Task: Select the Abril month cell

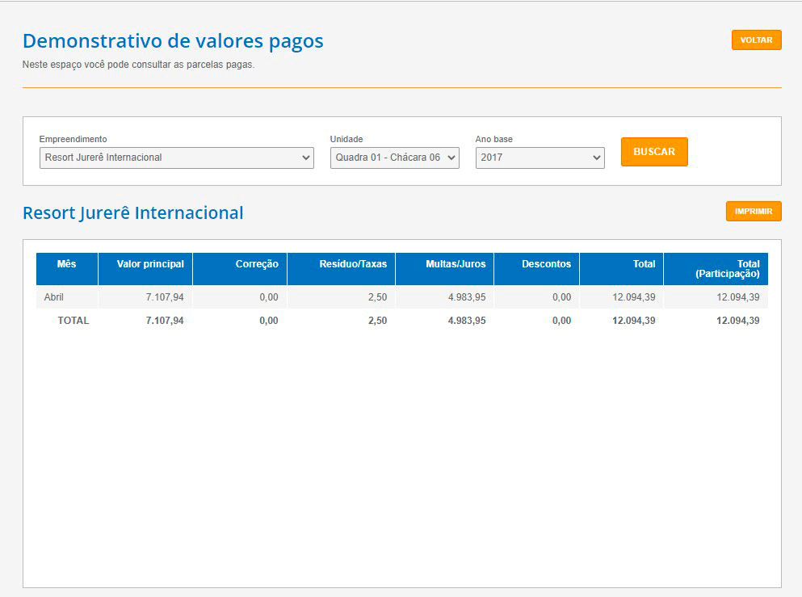Action: click(x=54, y=297)
